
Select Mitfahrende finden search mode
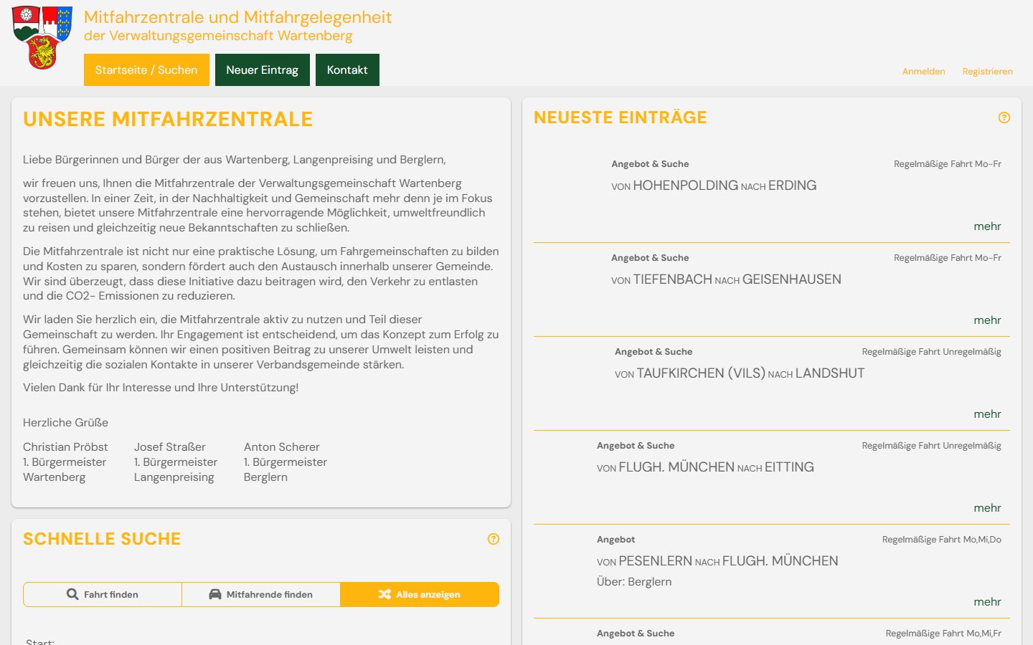click(261, 594)
